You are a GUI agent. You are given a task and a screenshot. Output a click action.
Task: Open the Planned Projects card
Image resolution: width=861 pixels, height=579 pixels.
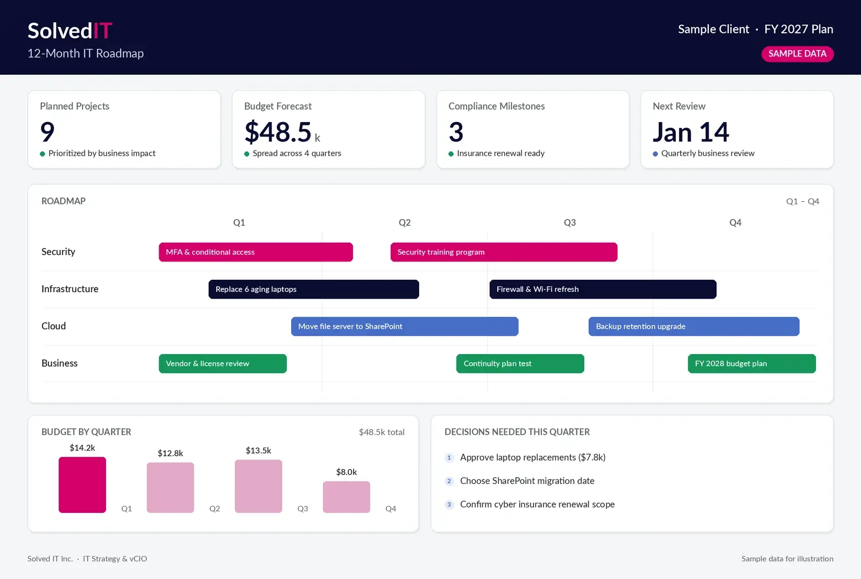point(124,129)
